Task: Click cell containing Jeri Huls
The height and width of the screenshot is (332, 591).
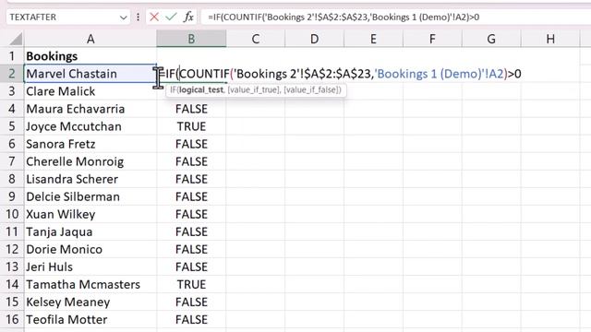Action: pyautogui.click(x=90, y=267)
